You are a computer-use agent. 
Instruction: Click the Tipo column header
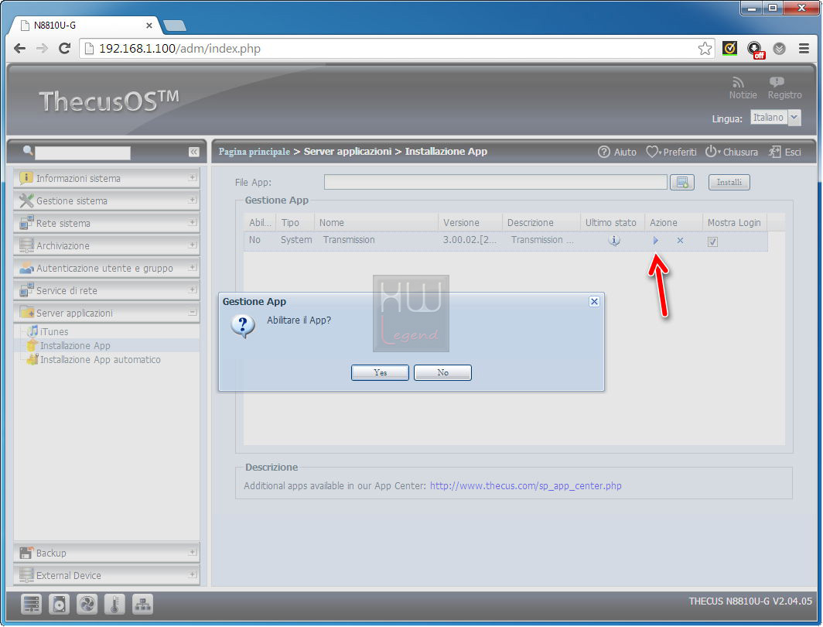coord(295,223)
